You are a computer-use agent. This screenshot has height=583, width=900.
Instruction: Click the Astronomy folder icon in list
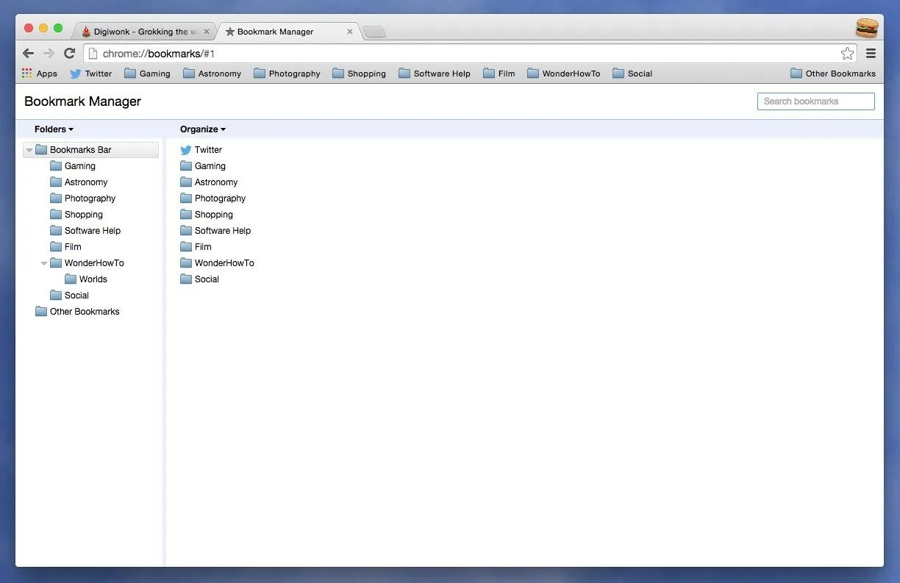(x=186, y=182)
